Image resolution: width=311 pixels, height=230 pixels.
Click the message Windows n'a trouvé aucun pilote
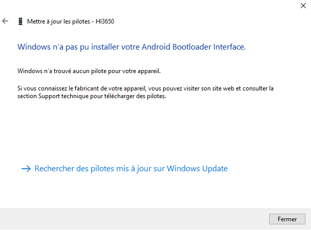89,71
